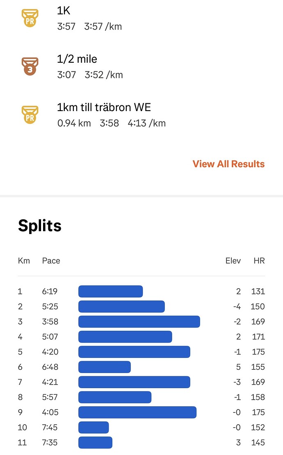The width and height of the screenshot is (283, 455).
Task: Open View All Results link
Action: (228, 164)
